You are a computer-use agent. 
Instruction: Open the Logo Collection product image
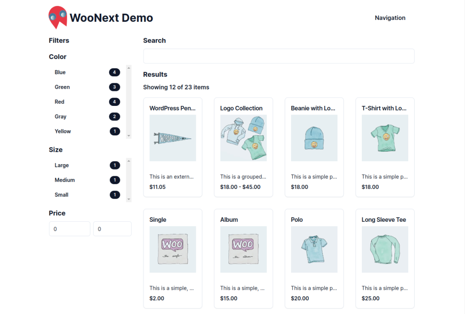pyautogui.click(x=243, y=138)
